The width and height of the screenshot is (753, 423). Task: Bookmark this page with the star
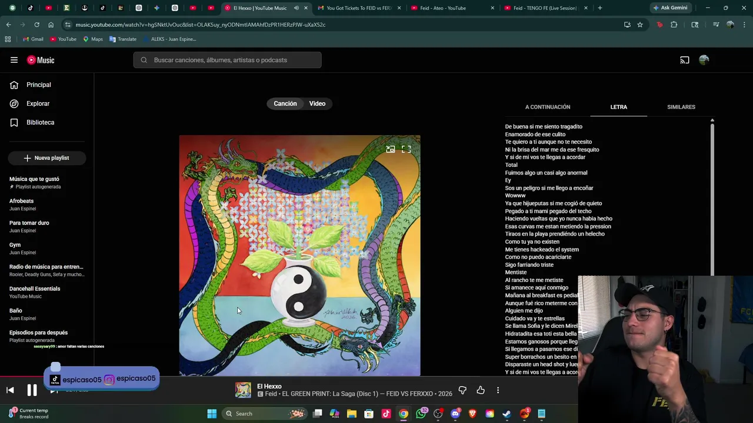pos(640,25)
